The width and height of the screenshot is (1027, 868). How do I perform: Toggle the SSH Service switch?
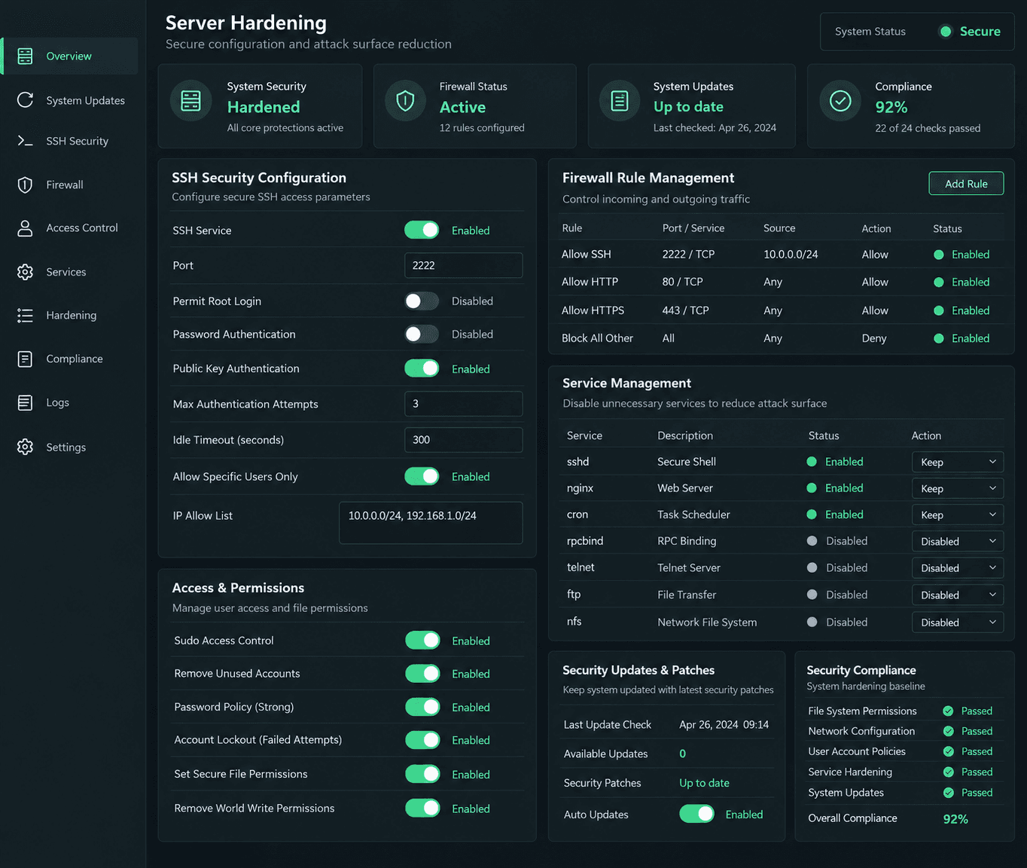[x=422, y=230]
